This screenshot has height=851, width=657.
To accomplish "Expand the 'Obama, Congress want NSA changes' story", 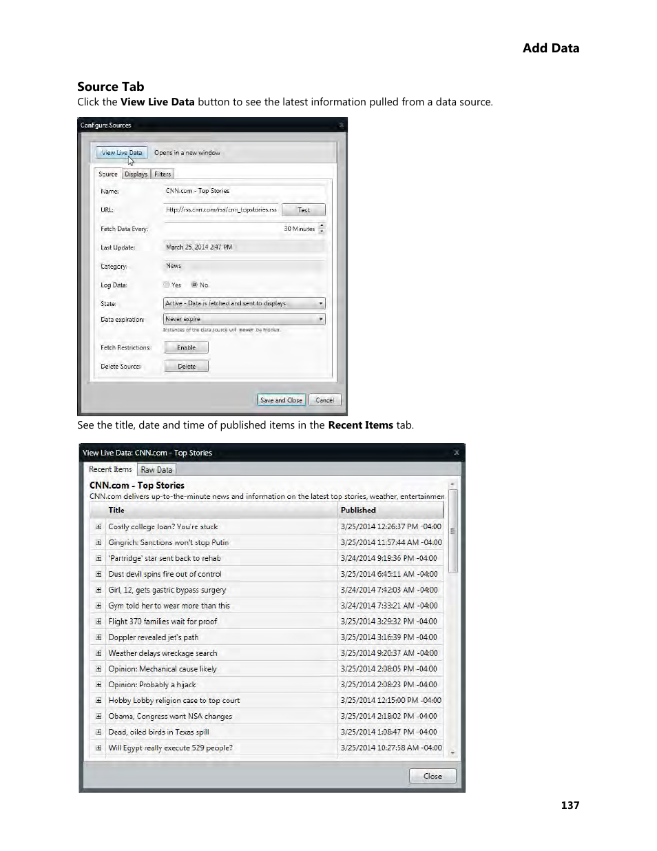I will click(98, 716).
